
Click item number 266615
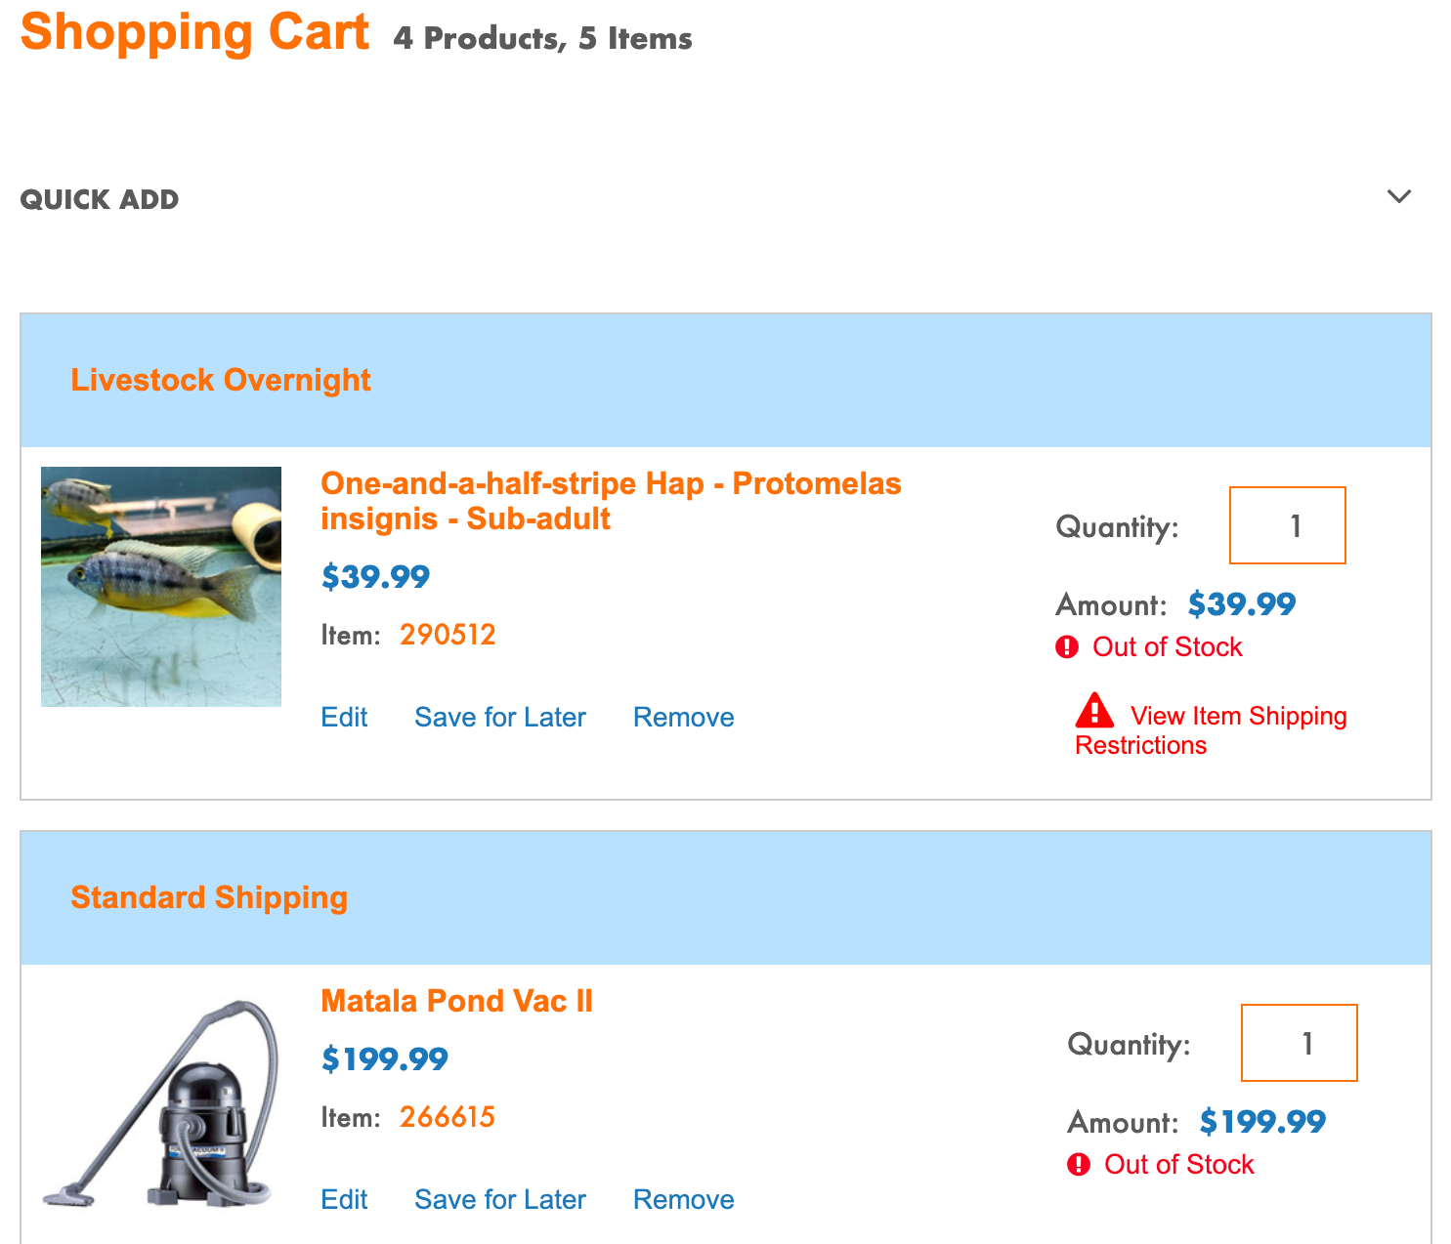point(448,1117)
